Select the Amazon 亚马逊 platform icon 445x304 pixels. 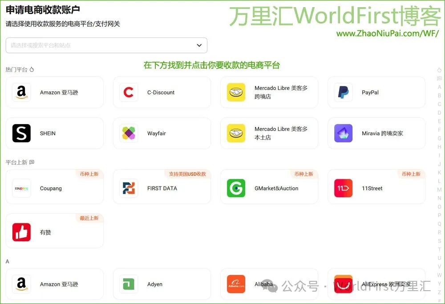(21, 92)
